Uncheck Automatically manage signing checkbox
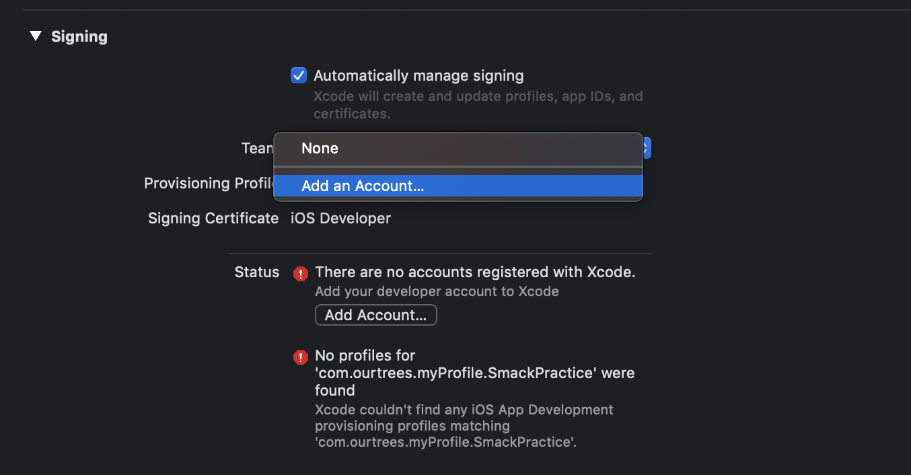911x475 pixels. [299, 75]
